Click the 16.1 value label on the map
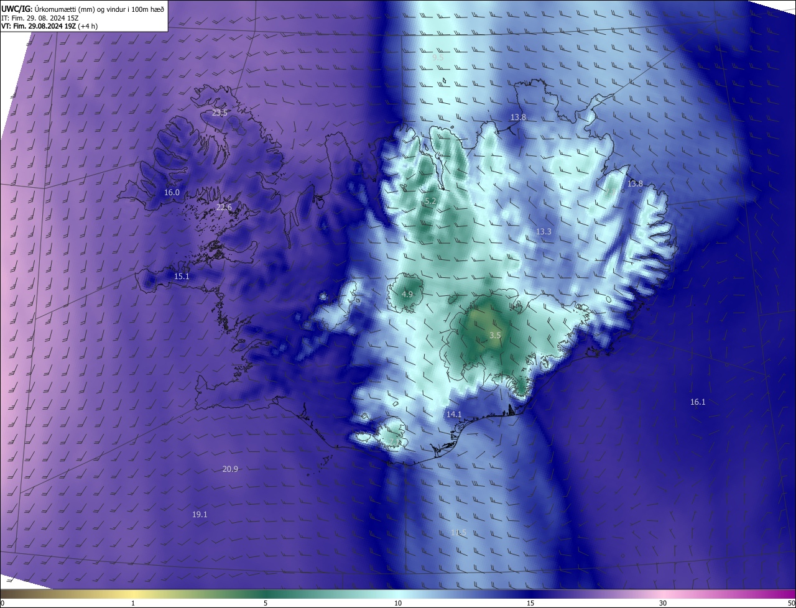 [698, 402]
